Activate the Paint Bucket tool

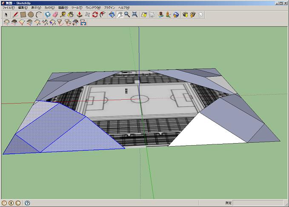pyautogui.click(x=71, y=14)
